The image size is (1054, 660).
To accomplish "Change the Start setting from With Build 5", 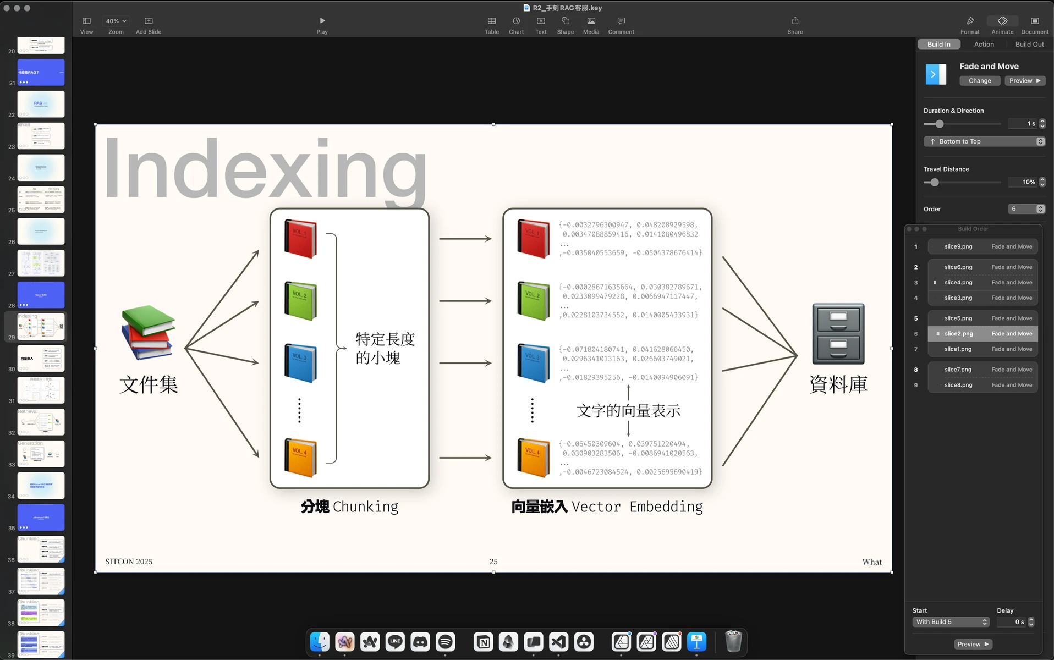I will pyautogui.click(x=951, y=621).
